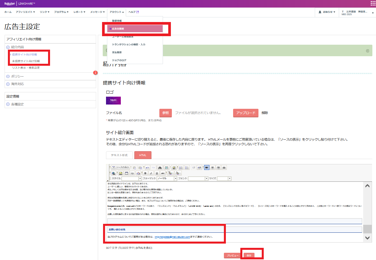This screenshot has height=260, width=376.
Task: Click the アップロード upload button
Action: (246, 113)
